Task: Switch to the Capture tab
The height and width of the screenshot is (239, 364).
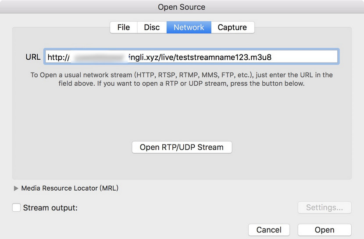Action: pyautogui.click(x=232, y=27)
